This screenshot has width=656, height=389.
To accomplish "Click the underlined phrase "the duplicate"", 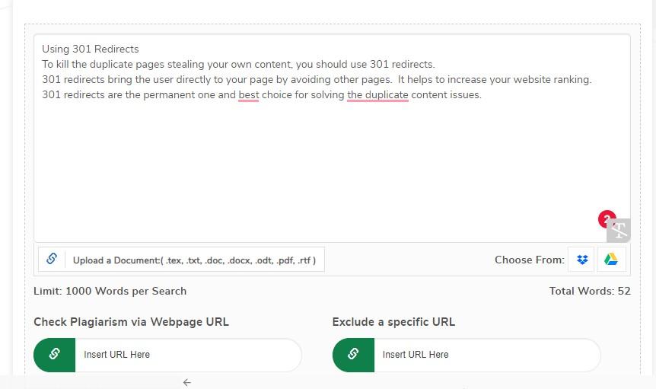I will [377, 95].
